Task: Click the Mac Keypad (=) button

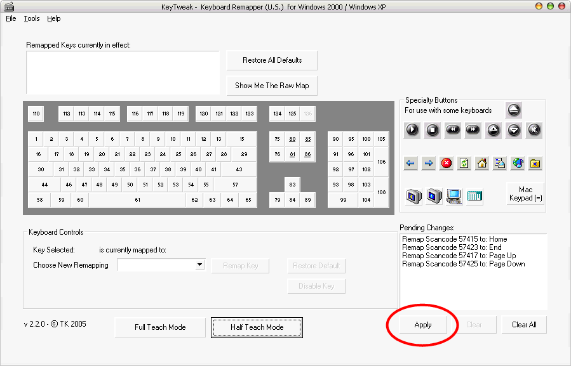Action: (x=525, y=193)
